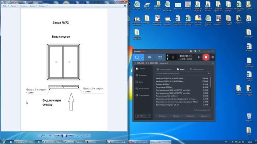The width and height of the screenshot is (257, 144).
Task: Click the folder path field in Bandicam
Action: click(181, 74)
